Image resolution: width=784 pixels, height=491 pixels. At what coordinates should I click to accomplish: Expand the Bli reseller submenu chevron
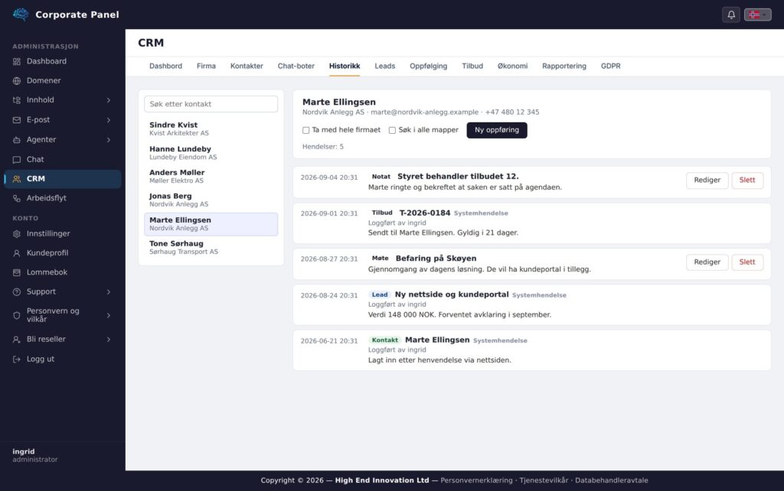point(109,340)
